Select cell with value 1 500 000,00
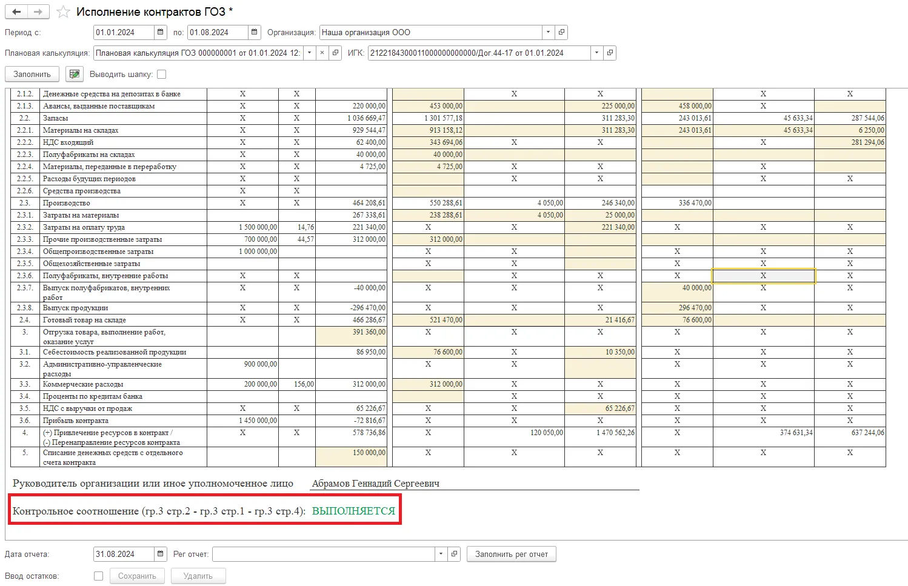The width and height of the screenshot is (908, 586). pos(242,227)
